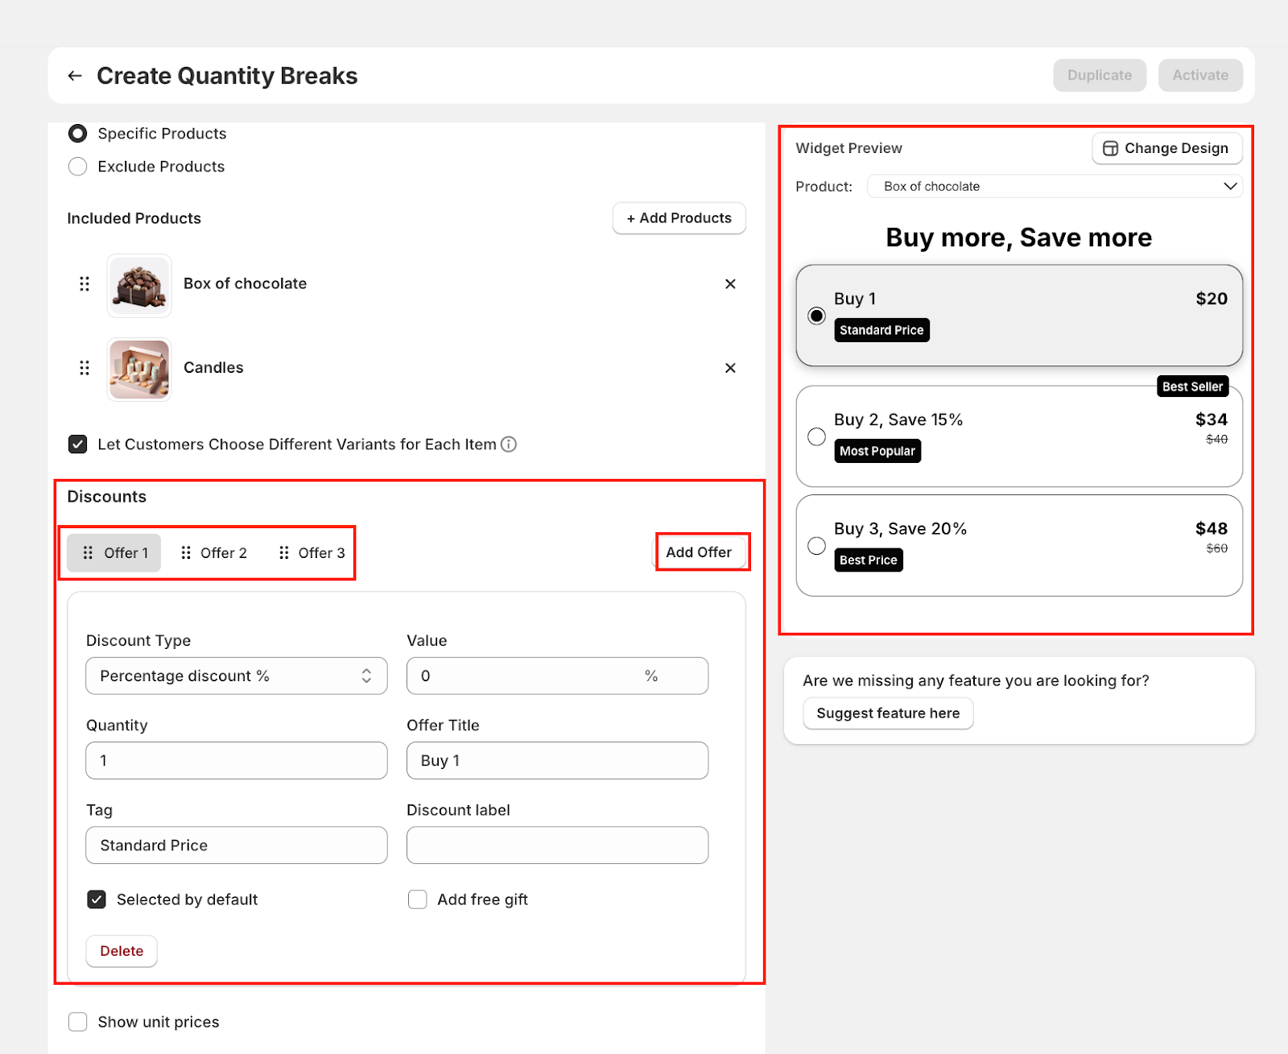The image size is (1288, 1054).
Task: Remove Candles using its X icon
Action: click(730, 368)
